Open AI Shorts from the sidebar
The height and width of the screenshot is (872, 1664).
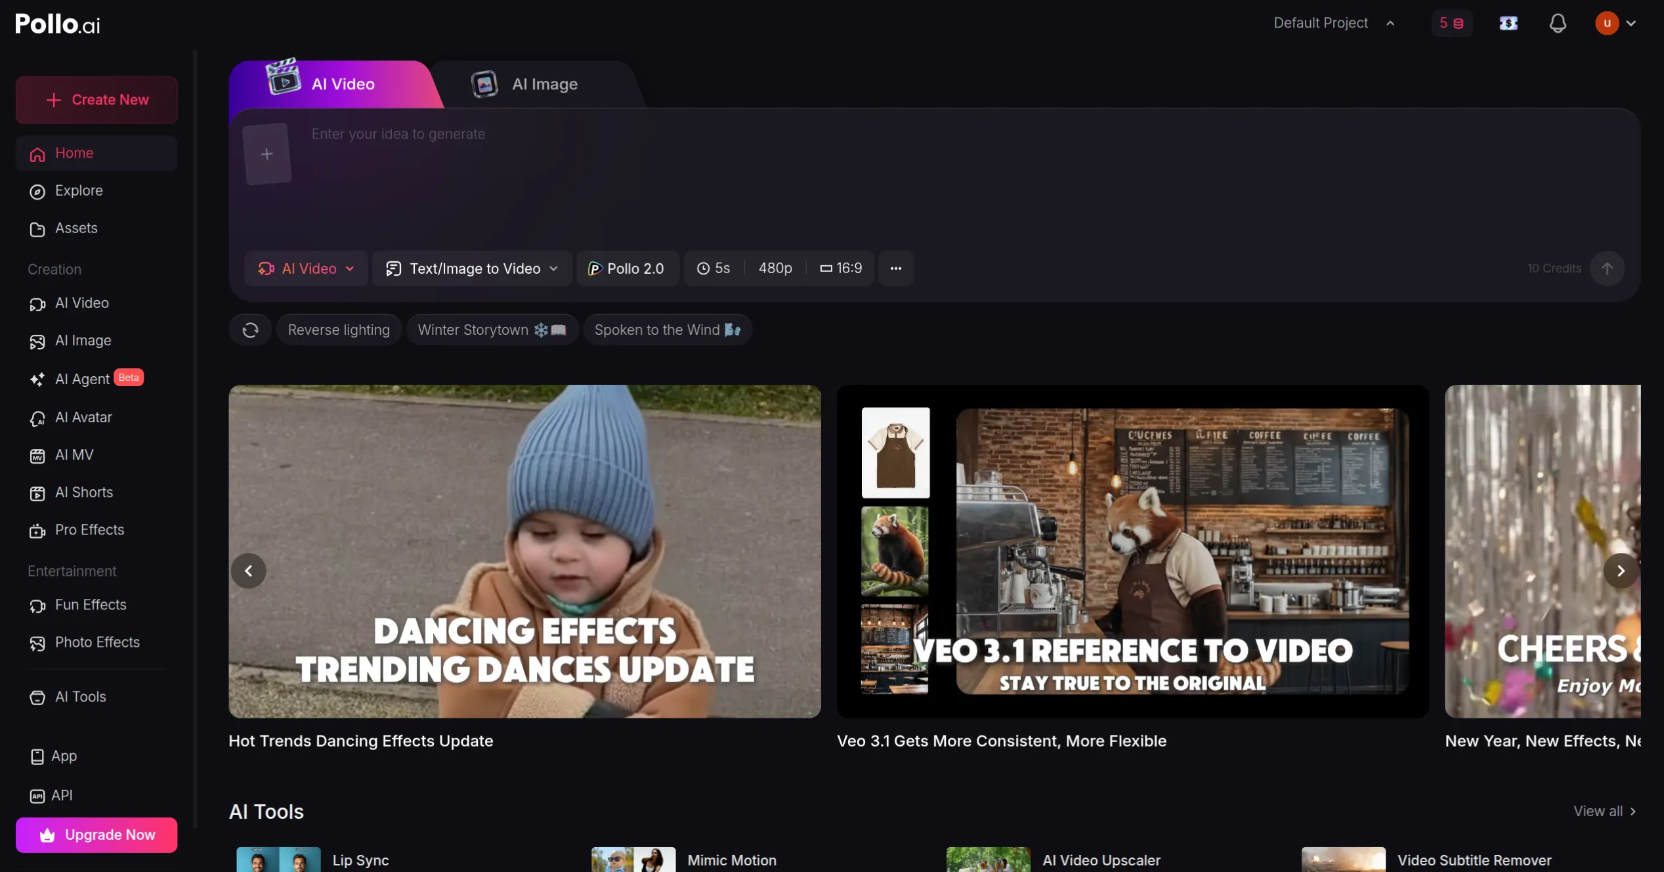click(84, 492)
